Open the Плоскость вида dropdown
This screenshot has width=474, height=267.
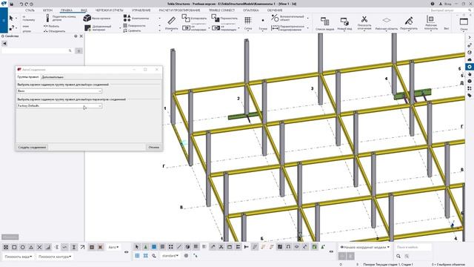(19, 257)
